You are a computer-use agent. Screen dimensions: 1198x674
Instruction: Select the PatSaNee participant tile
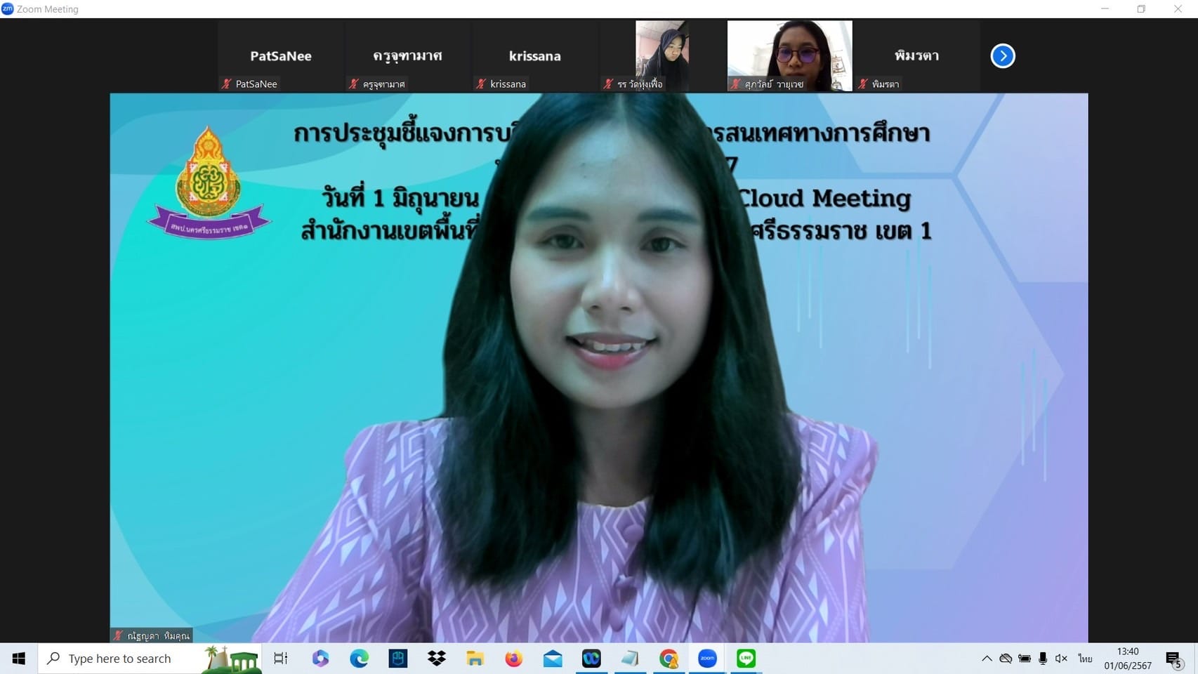tap(281, 55)
